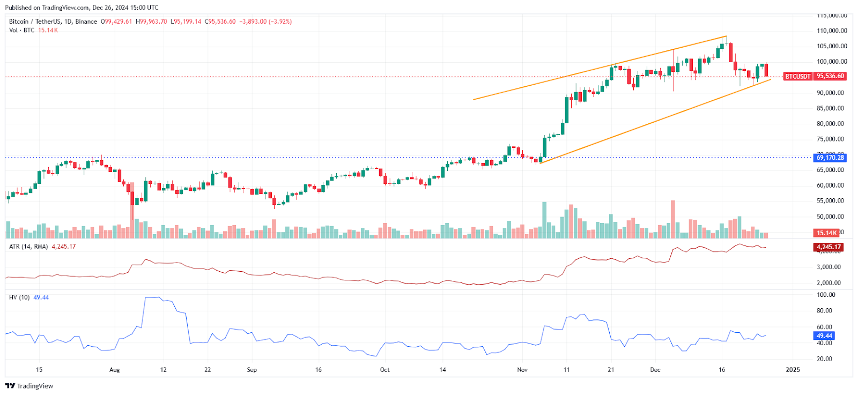Click the 15.14K volume label
Viewport: 858px width, 395px height.
[x=827, y=233]
